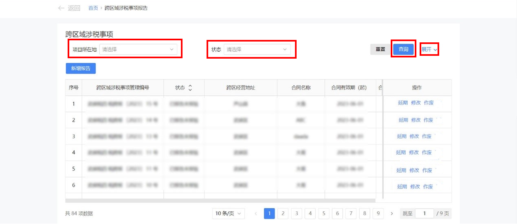
Task: Click 修改 in row 6
Action: click(x=415, y=187)
